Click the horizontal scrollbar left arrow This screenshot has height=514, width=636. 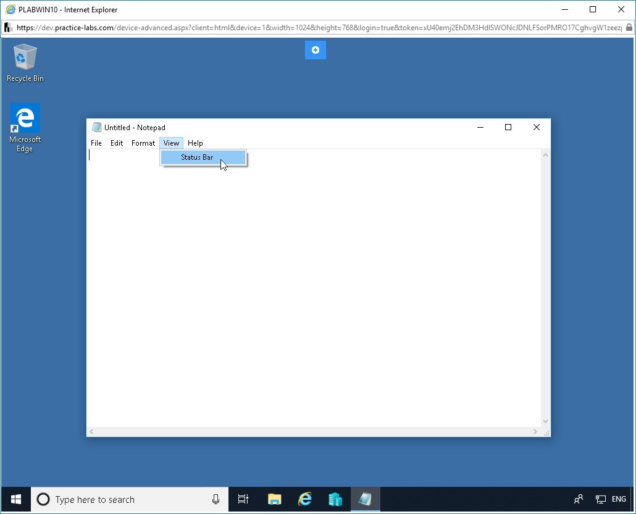91,432
